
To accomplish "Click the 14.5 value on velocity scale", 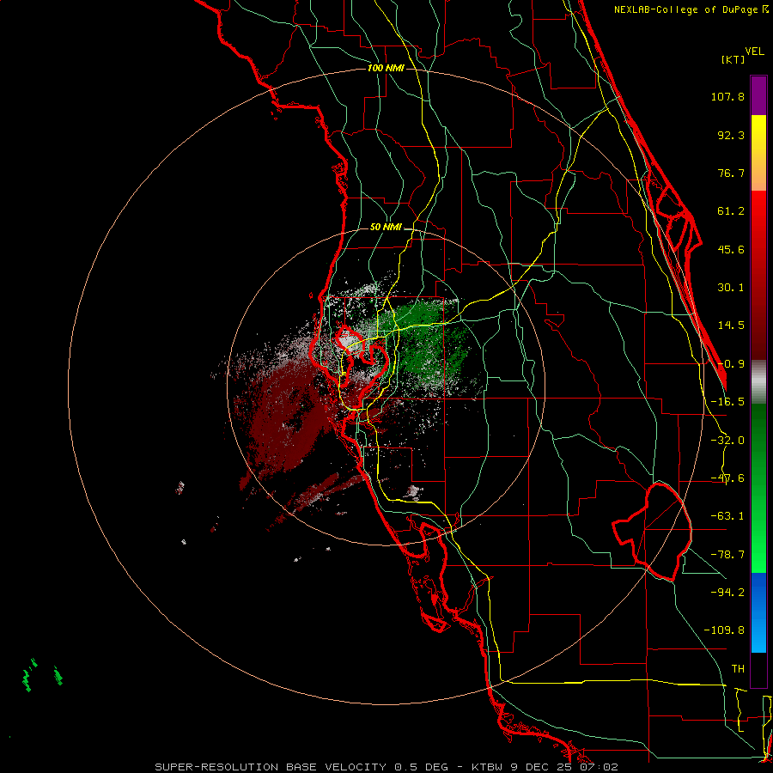I will 731,326.
